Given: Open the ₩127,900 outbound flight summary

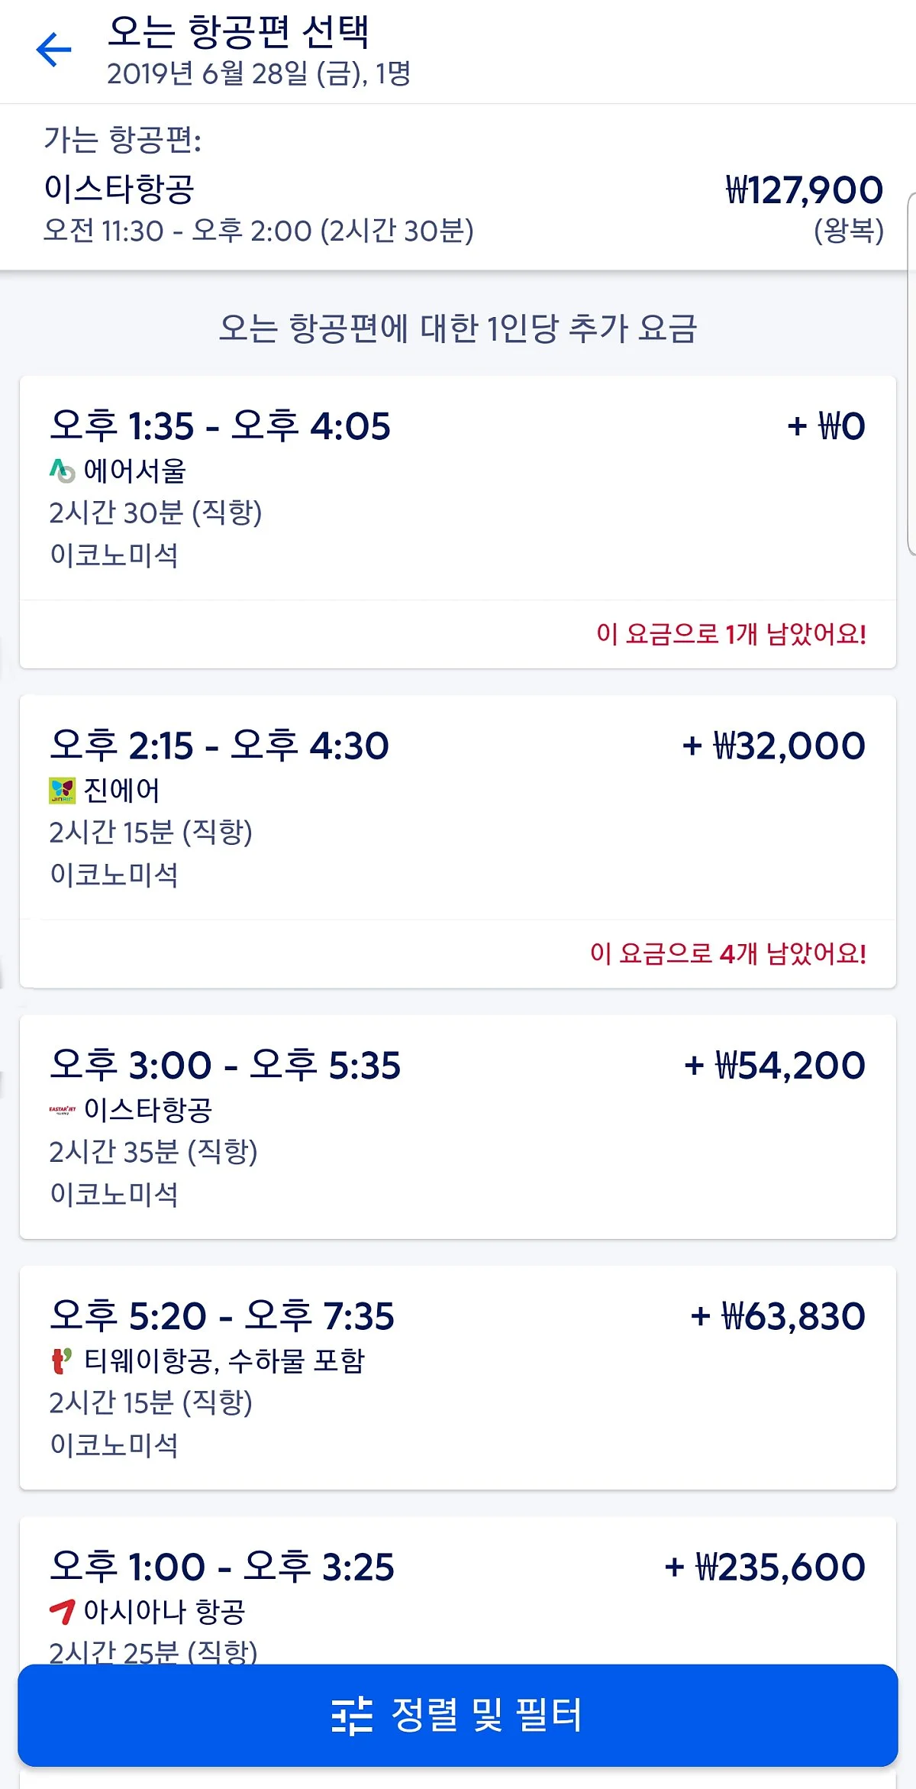Looking at the screenshot, I should 804,191.
